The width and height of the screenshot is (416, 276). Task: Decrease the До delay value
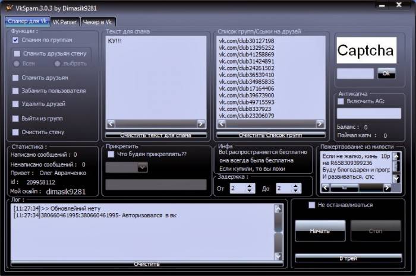click(295, 191)
